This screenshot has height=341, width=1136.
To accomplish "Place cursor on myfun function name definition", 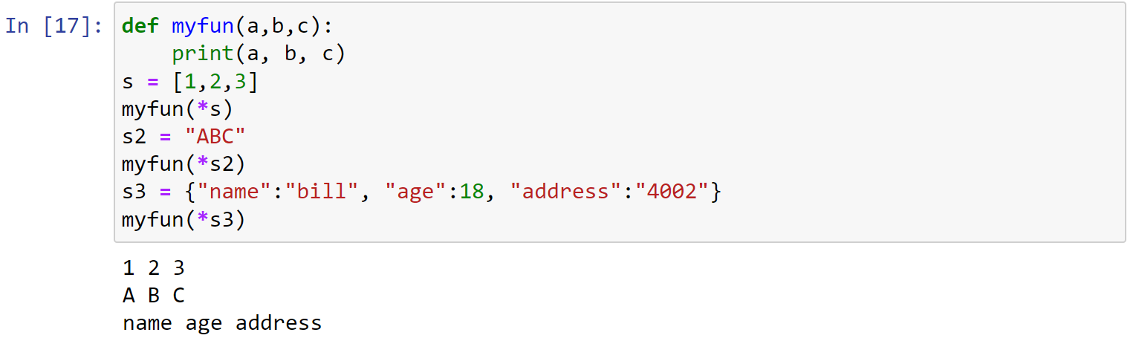I will [203, 26].
